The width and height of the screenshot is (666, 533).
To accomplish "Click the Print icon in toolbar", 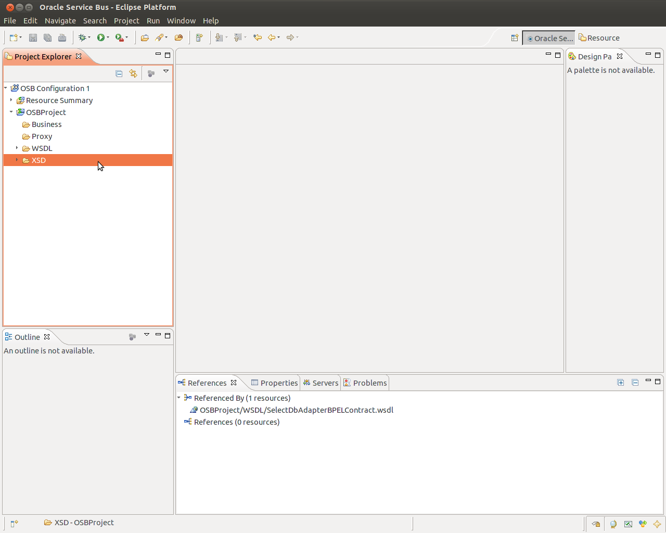I will 62,37.
